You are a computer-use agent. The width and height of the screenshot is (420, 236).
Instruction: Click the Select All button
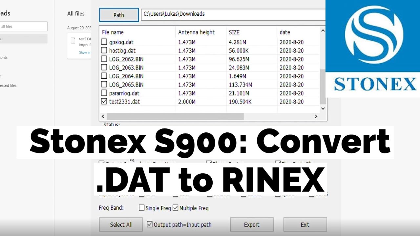coord(121,225)
